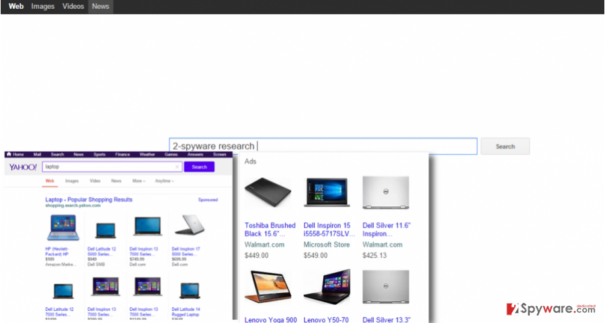Click the $425.13 price text
The width and height of the screenshot is (605, 323).
pos(374,256)
